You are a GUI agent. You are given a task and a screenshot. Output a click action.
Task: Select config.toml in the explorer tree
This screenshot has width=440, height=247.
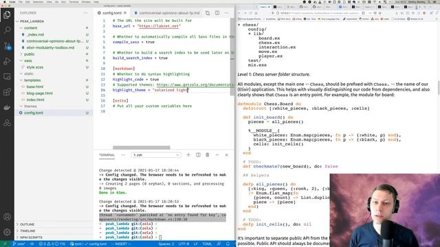(34, 113)
